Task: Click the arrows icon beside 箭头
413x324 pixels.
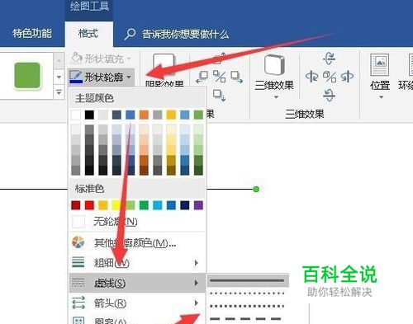Action: click(78, 303)
